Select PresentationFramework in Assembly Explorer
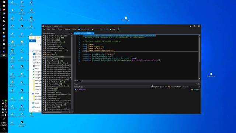 (x=58, y=51)
